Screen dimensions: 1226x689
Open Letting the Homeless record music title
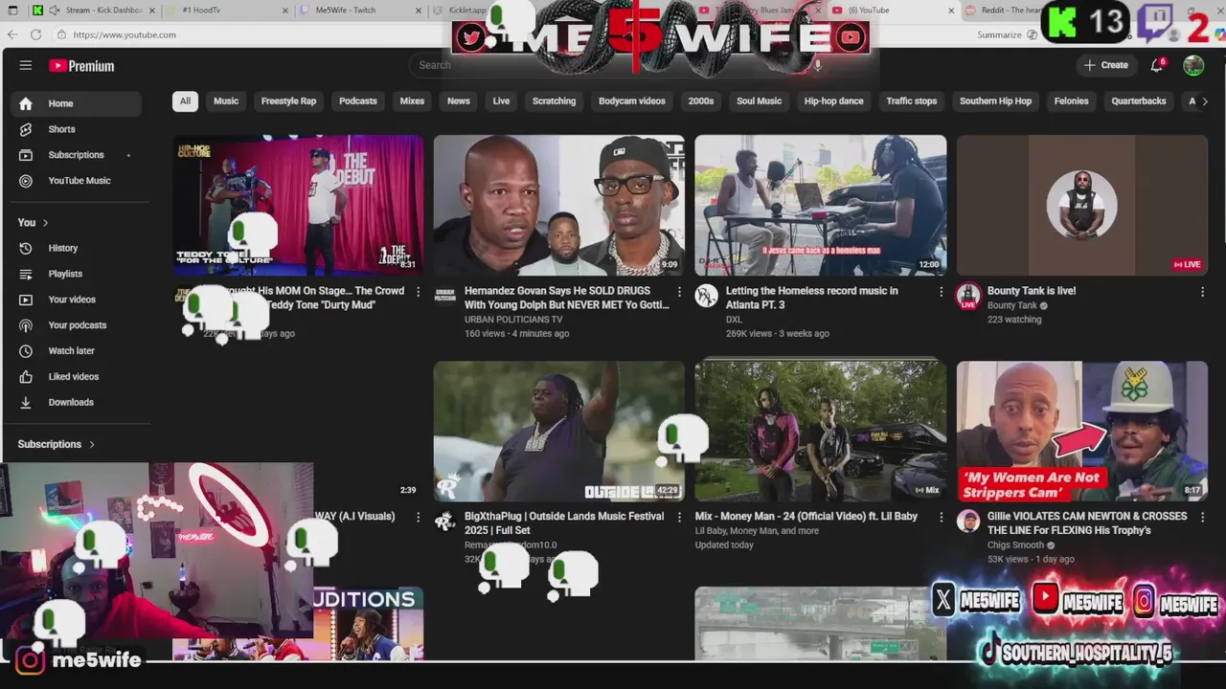point(812,298)
